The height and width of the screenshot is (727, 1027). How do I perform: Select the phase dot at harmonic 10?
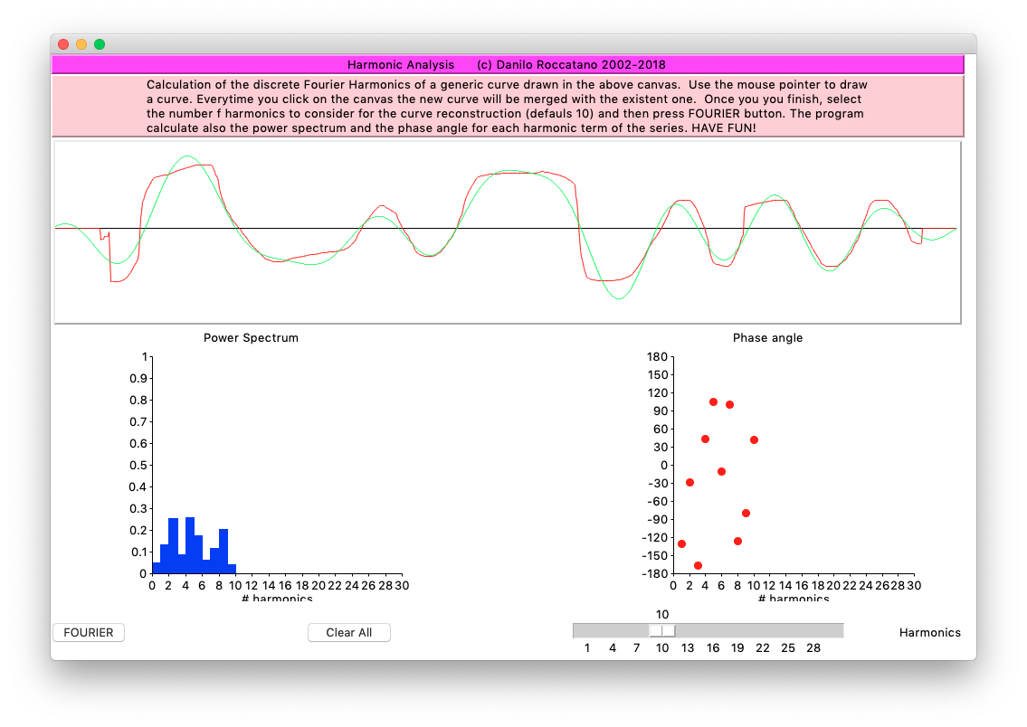click(754, 439)
